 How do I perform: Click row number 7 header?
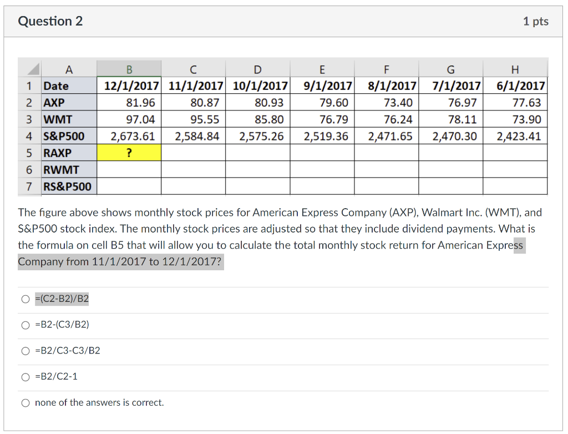[29, 186]
